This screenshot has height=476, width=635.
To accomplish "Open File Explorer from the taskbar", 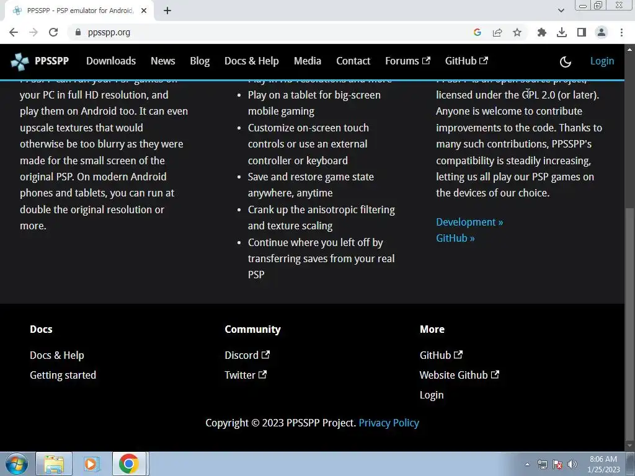I will pyautogui.click(x=54, y=464).
